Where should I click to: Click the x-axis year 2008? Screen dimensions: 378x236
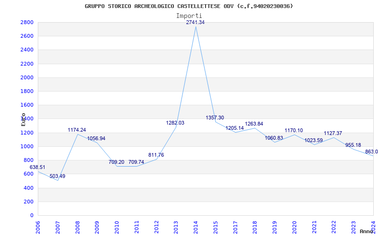tap(77, 227)
